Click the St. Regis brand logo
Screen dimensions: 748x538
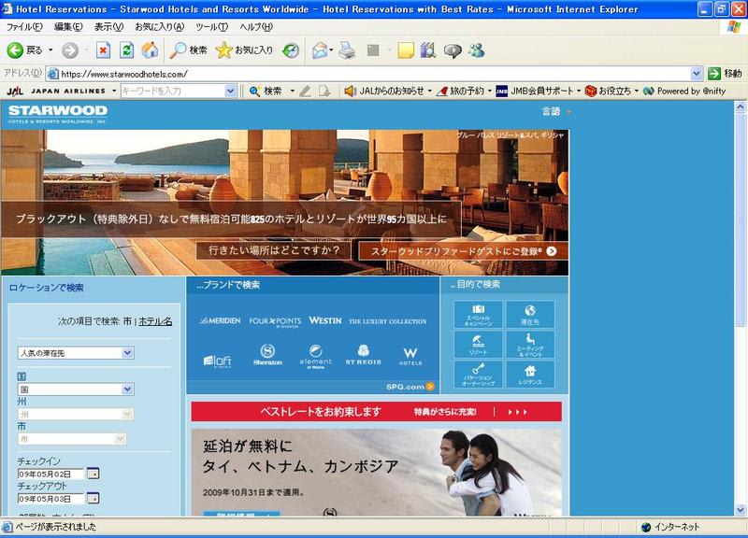pyautogui.click(x=364, y=355)
